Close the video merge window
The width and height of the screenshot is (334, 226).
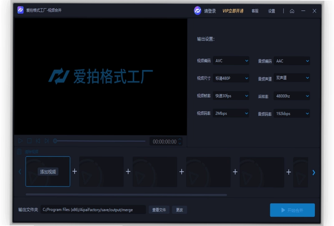point(314,11)
